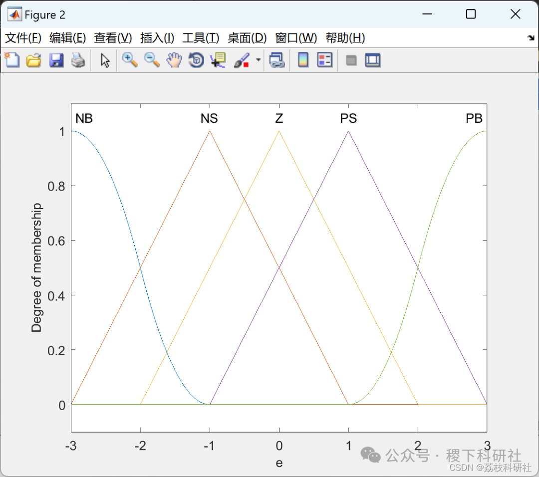The height and width of the screenshot is (477, 539).
Task: Click the y-axis tick label 0.6
Action: pos(56,241)
